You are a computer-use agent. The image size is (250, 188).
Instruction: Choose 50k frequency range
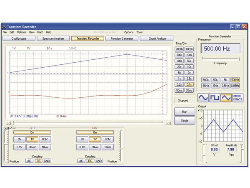[x=215, y=80]
